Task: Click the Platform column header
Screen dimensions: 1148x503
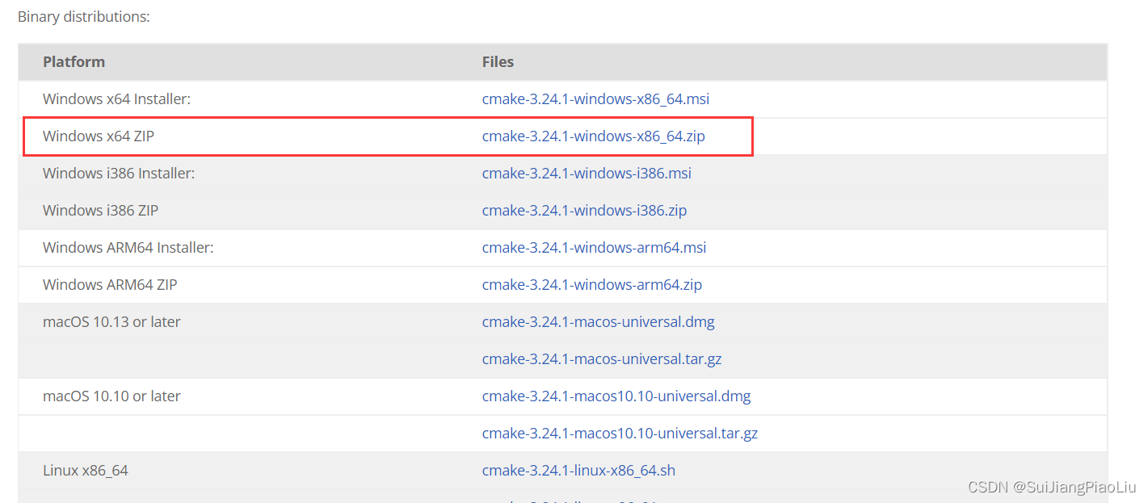Action: click(x=74, y=62)
